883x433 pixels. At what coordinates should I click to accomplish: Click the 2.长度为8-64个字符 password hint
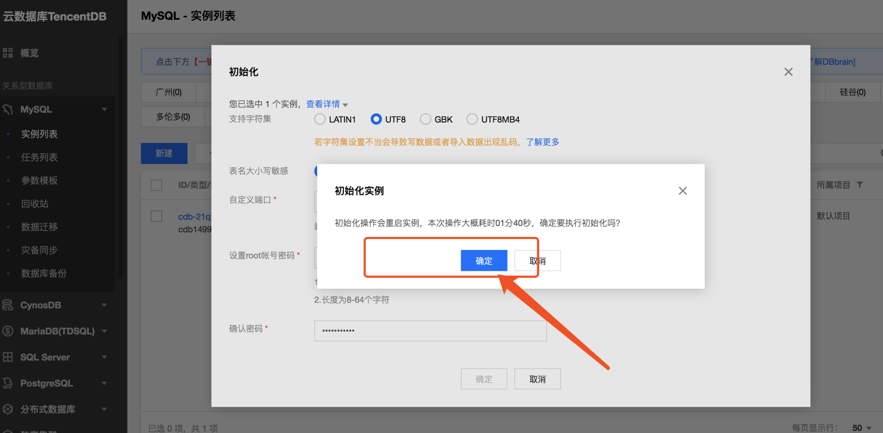coord(352,300)
